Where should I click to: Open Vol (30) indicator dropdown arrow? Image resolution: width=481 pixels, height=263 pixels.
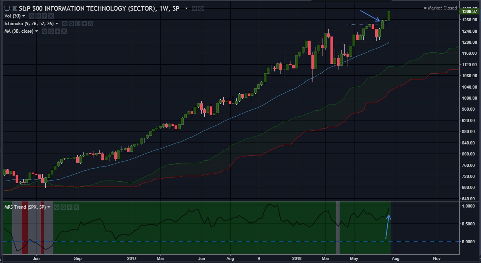point(24,16)
